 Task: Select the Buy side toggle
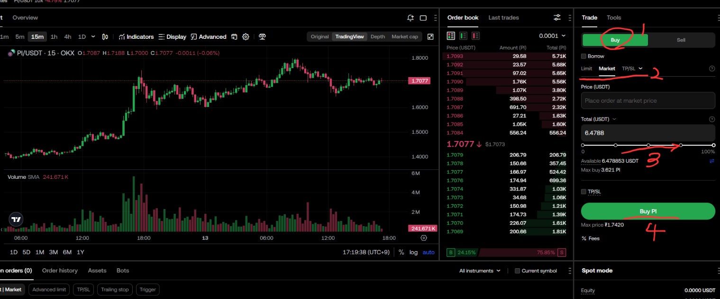tap(615, 40)
